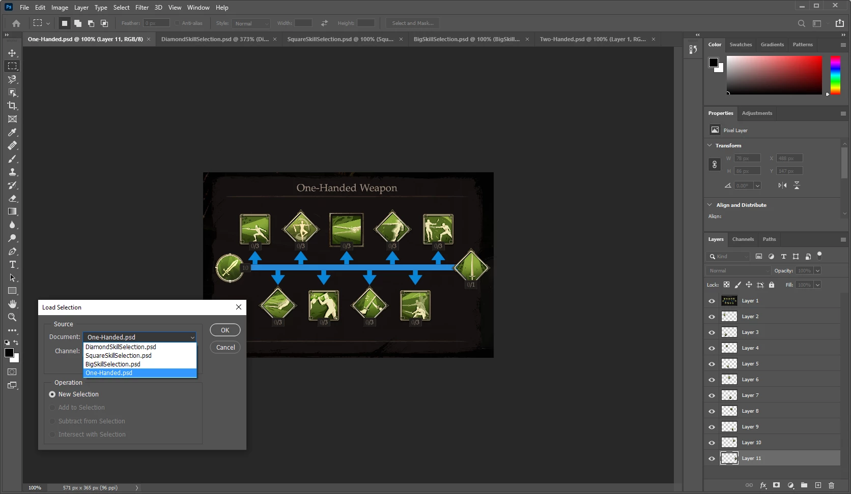Hide Layer 1 visibility eye
Viewport: 851px width, 494px height.
click(x=712, y=301)
